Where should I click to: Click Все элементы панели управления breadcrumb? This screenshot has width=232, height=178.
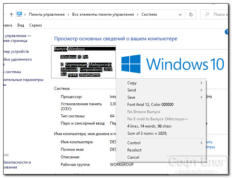pyautogui.click(x=103, y=14)
